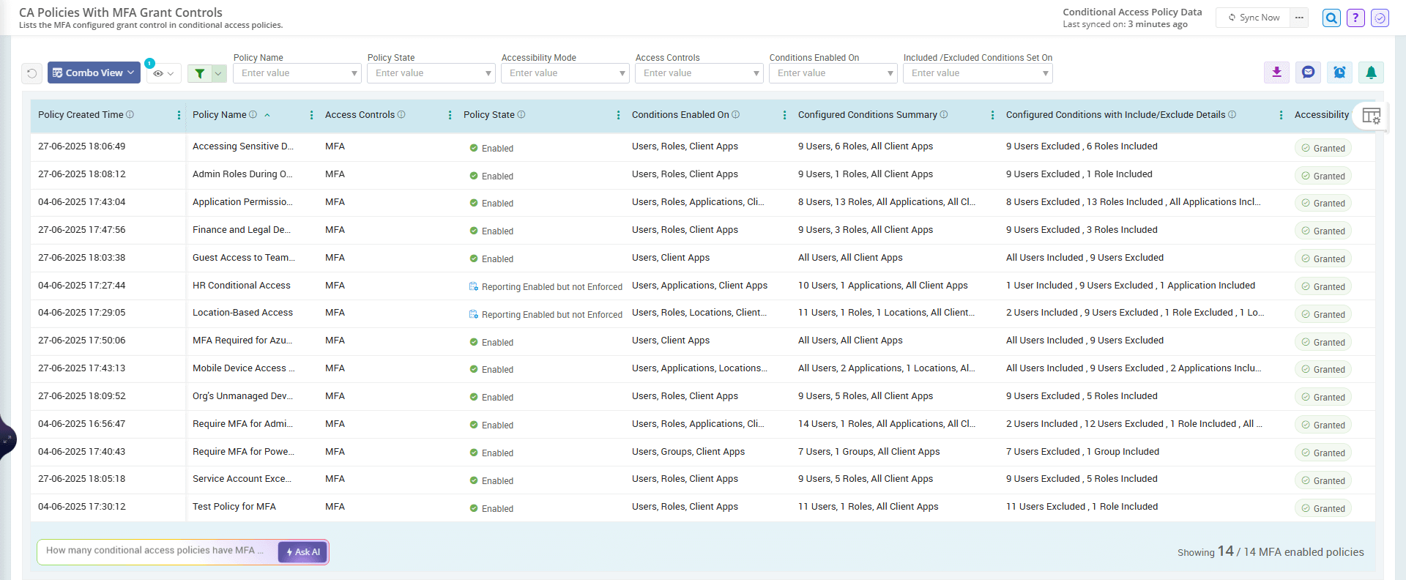Open the Access Controls filter dropdown
Viewport: 1406px width, 580px height.
[x=699, y=73]
